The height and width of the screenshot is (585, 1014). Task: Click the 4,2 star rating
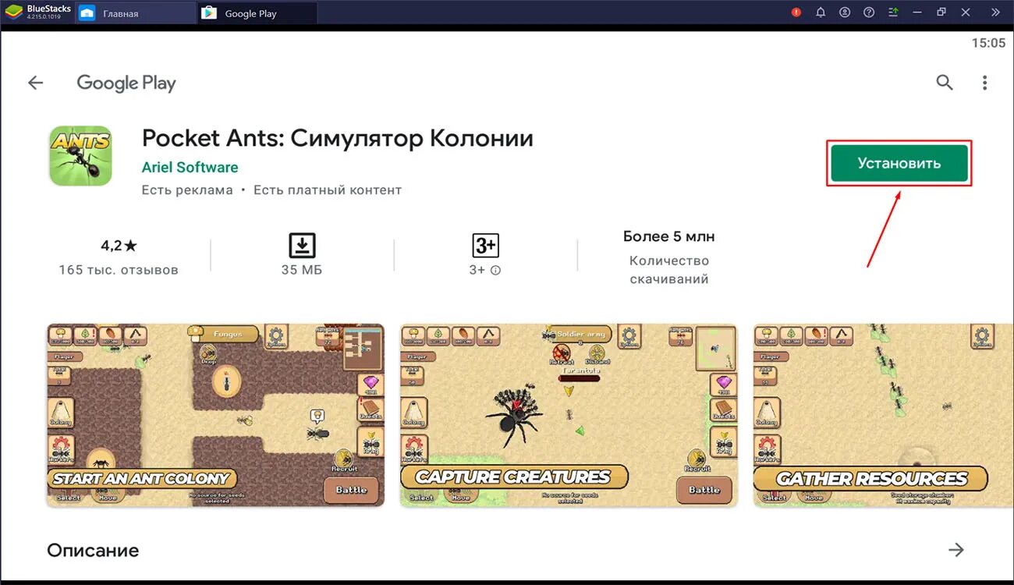[x=119, y=246]
